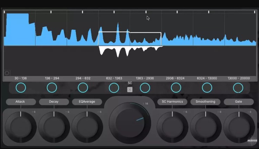
Task: Toggle the 632 - 1363 band circle
Action: 114,88
